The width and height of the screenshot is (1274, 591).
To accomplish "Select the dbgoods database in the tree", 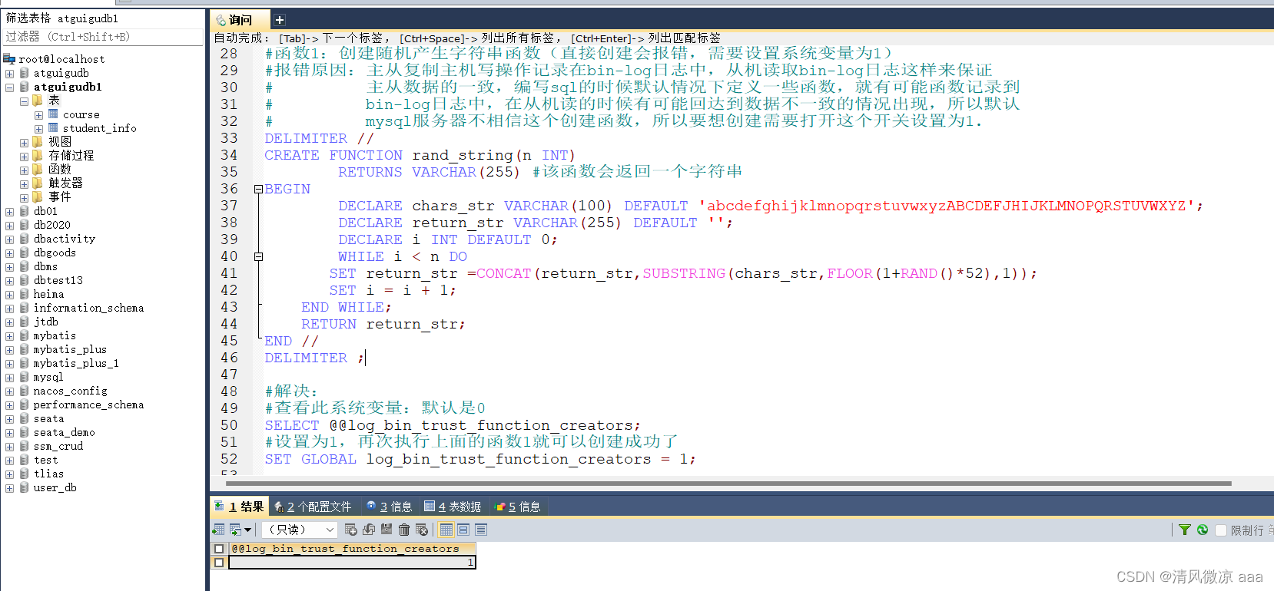I will click(x=55, y=253).
